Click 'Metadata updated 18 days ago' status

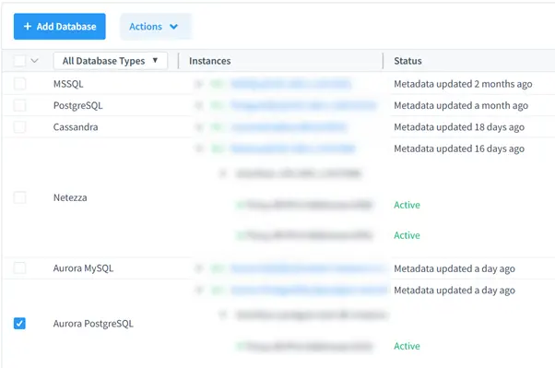[459, 127]
